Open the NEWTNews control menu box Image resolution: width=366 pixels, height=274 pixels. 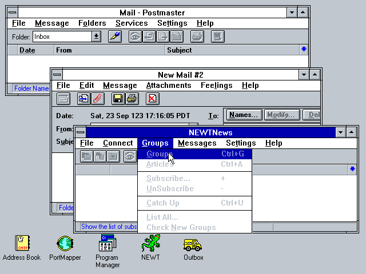click(x=81, y=132)
